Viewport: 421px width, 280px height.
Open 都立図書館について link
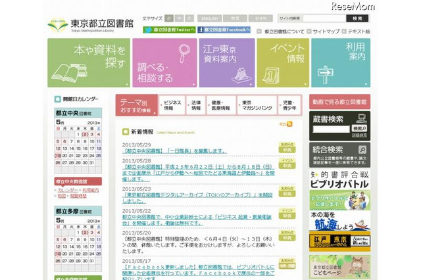click(x=284, y=32)
